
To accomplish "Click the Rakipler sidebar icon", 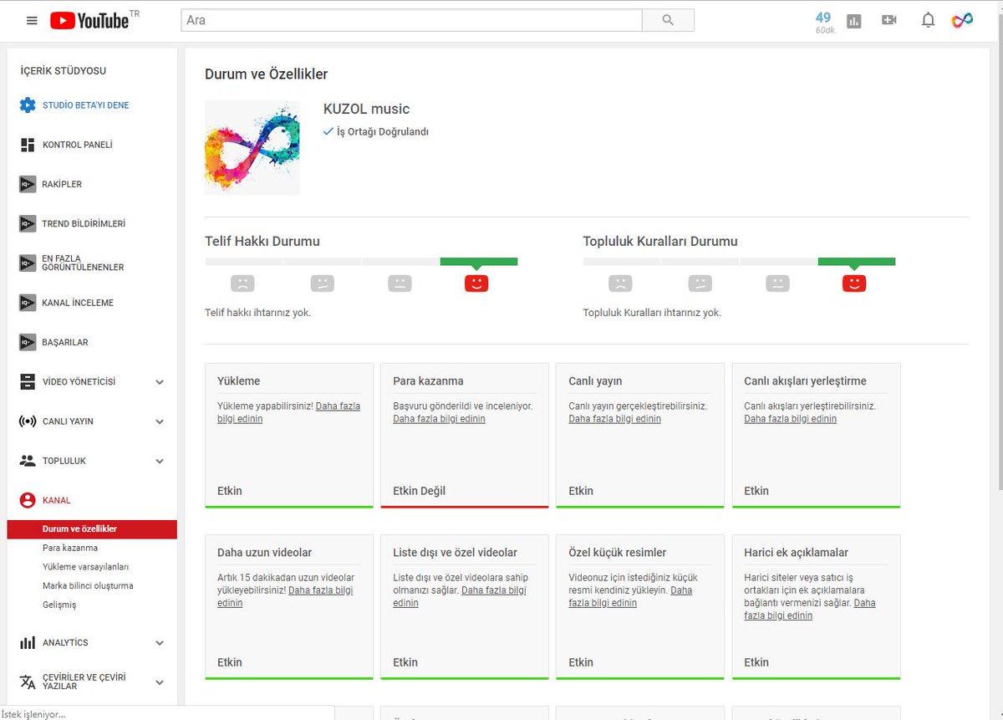I will point(28,184).
